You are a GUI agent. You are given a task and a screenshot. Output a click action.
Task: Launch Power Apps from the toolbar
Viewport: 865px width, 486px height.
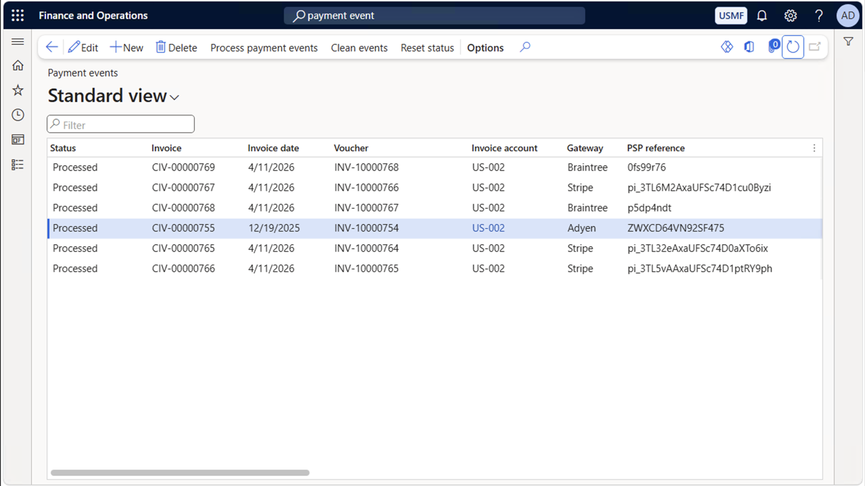[726, 47]
